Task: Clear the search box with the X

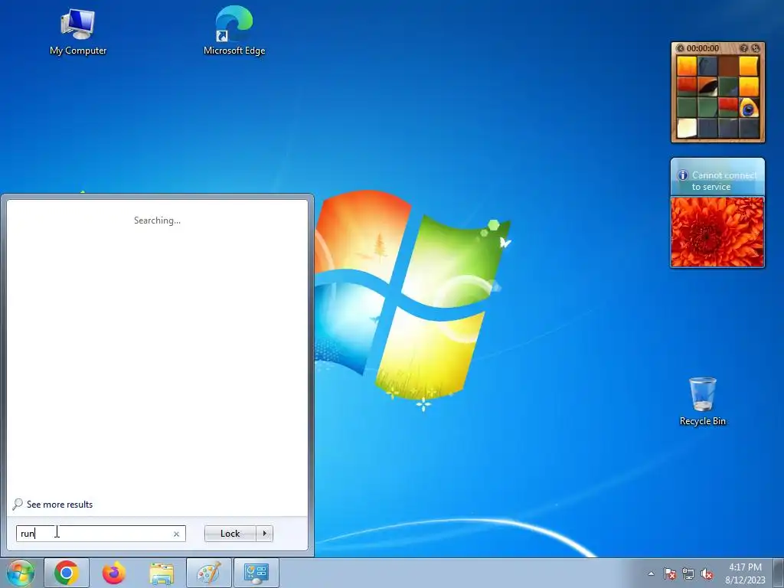Action: [x=176, y=534]
